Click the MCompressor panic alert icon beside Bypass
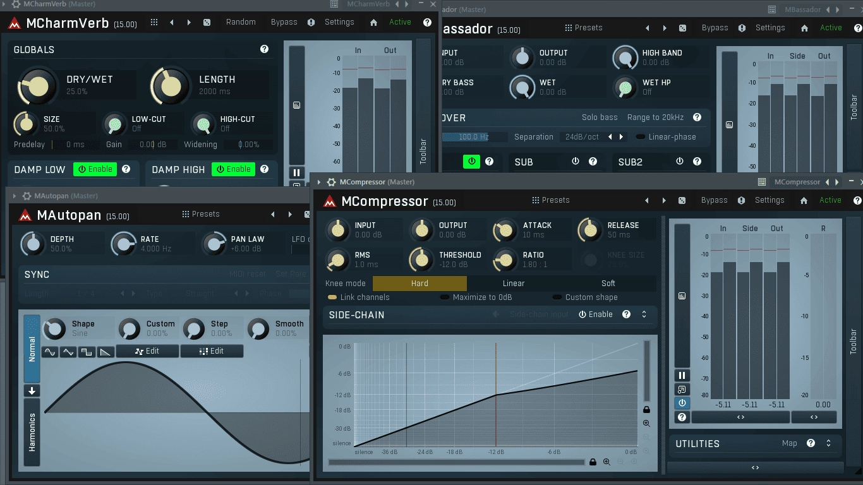Viewport: 863px width, 485px height. pos(741,200)
